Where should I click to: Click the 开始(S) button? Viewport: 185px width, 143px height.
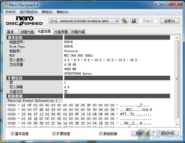click(148, 21)
